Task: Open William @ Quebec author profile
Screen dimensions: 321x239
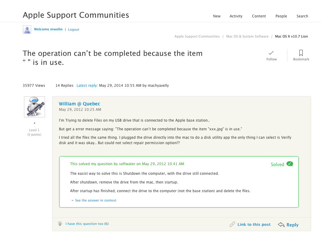Action: [80, 104]
